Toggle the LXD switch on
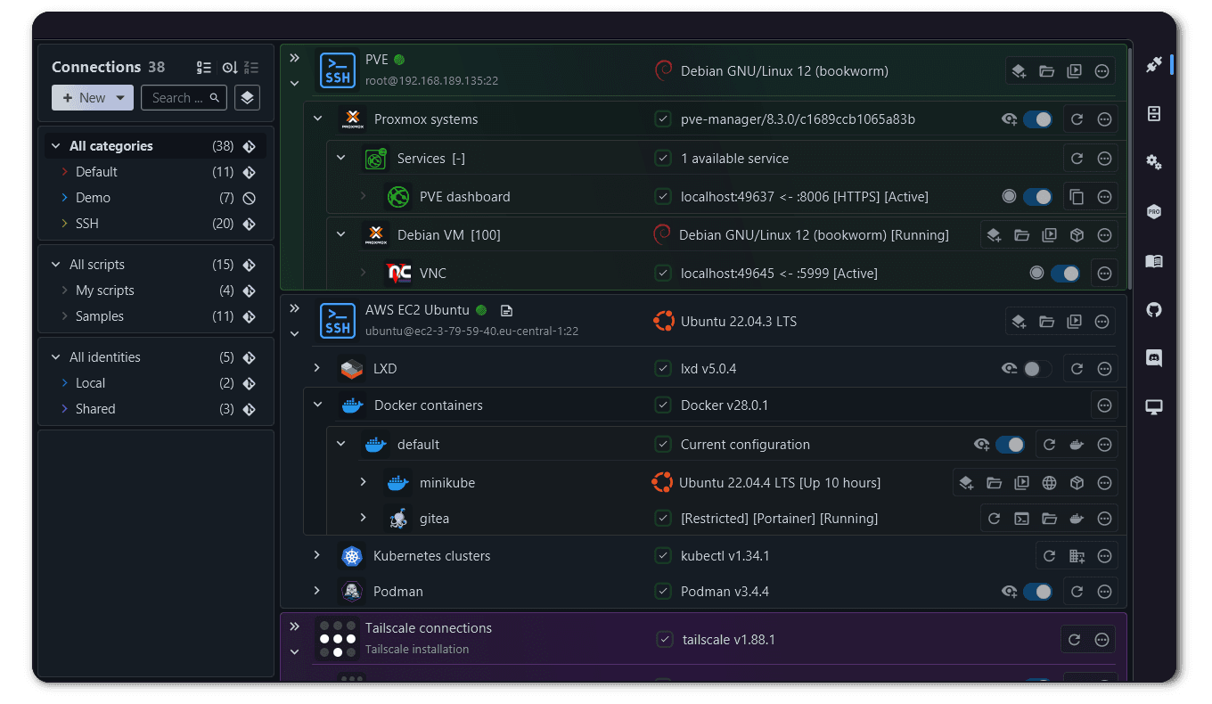 point(1036,369)
